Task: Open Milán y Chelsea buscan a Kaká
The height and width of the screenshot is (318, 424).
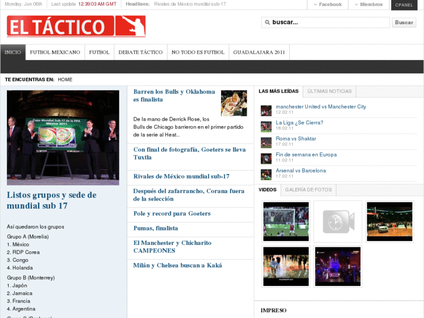Action: point(178,265)
